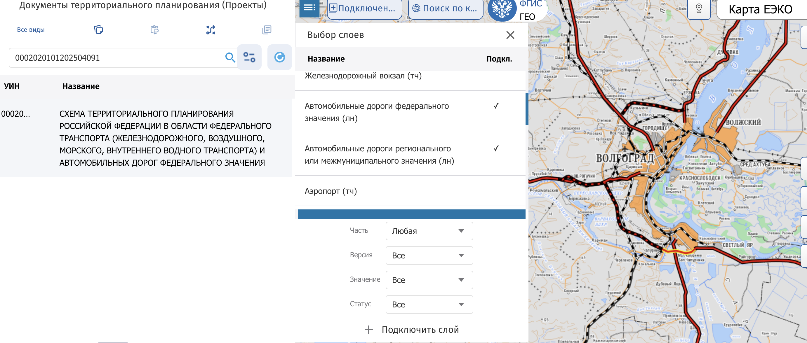The width and height of the screenshot is (807, 343).
Task: Select layer Автомобильные дороги федерального значения (лн)
Action: 377,112
